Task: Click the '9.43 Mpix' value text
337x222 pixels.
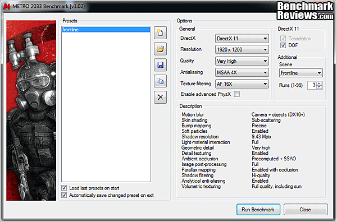Action: pos(262,137)
